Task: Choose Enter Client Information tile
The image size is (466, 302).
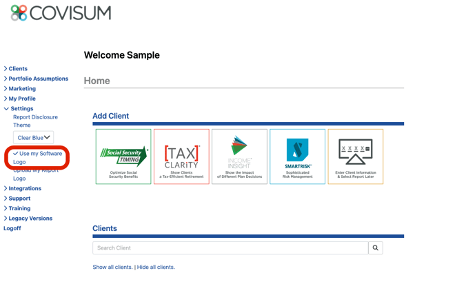Action: (x=356, y=157)
